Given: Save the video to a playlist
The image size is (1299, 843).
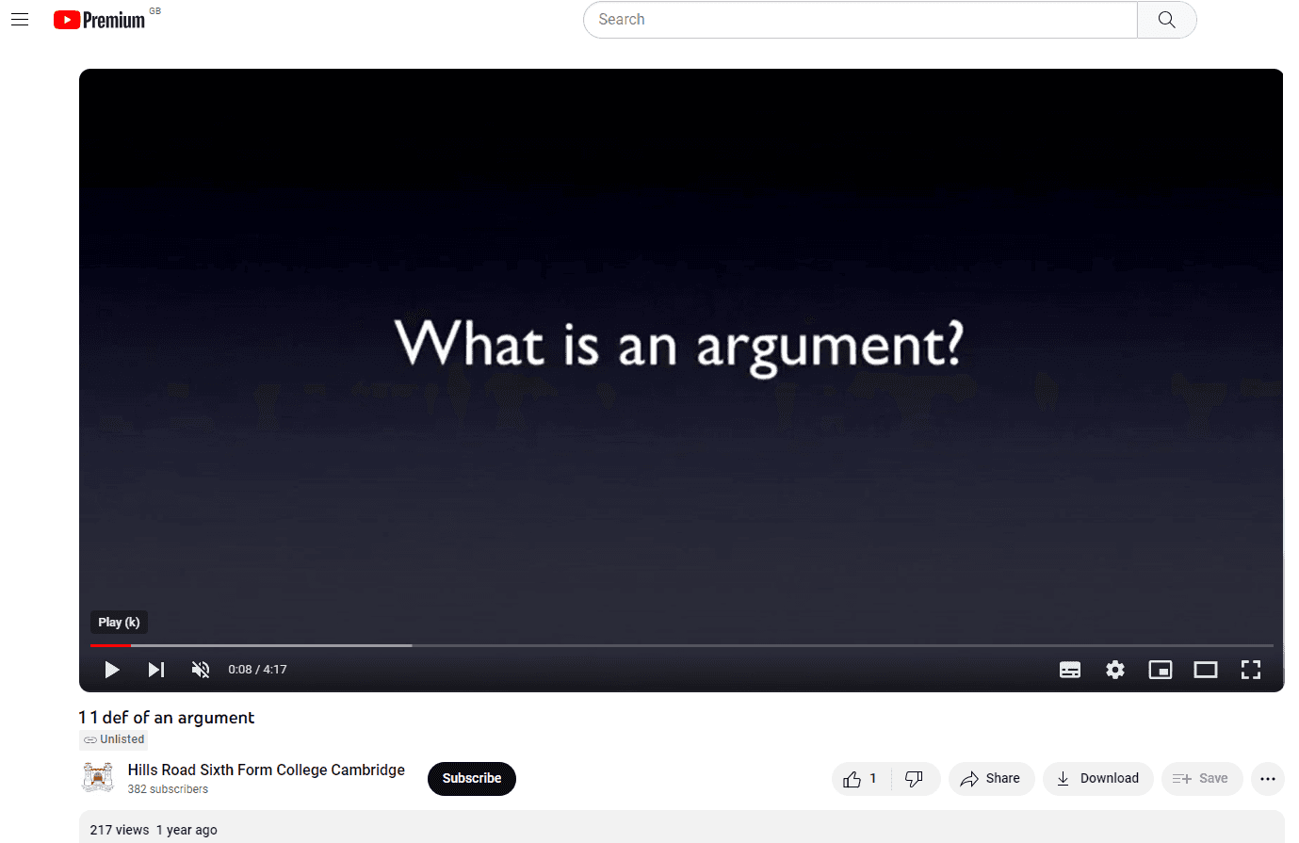Looking at the screenshot, I should (x=1202, y=779).
